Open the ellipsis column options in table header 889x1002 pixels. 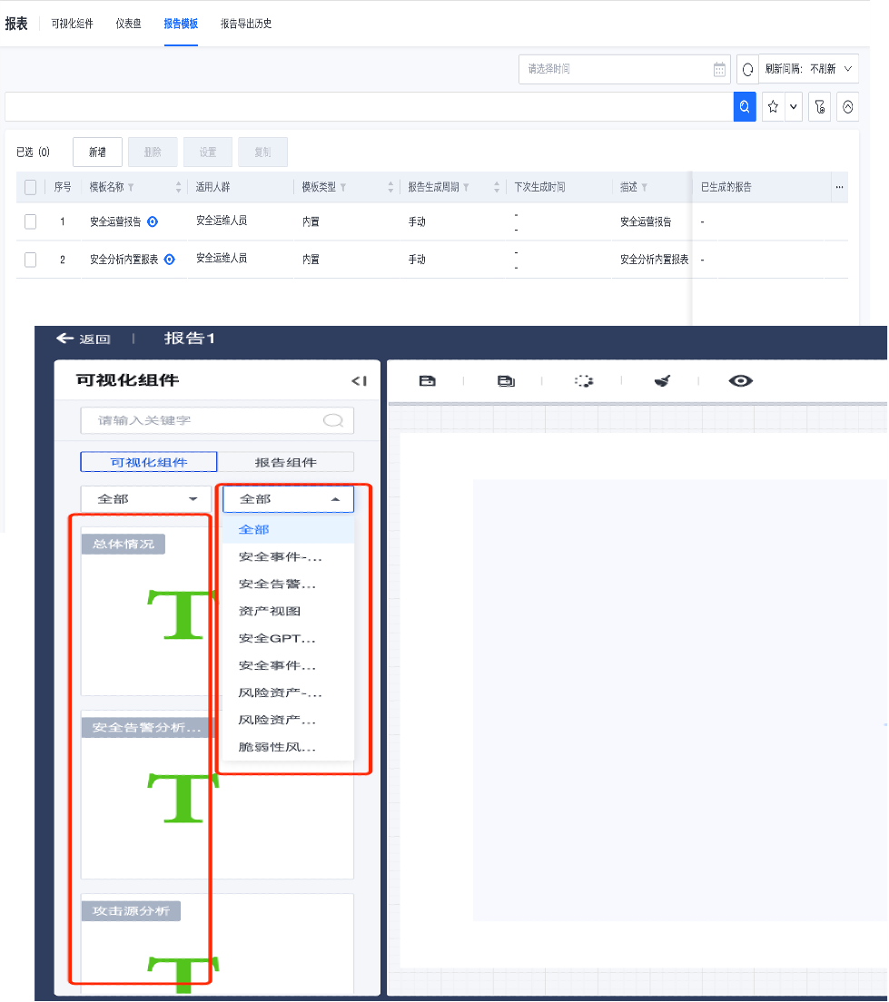839,187
